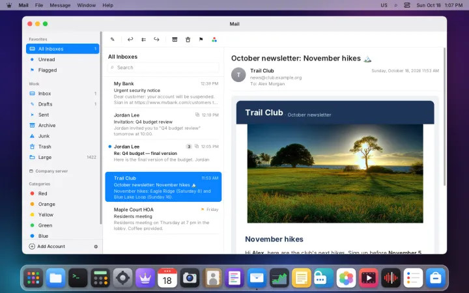Viewport: 469px width, 293px height.
Task: Open the Trash folder in sidebar
Action: click(63, 146)
